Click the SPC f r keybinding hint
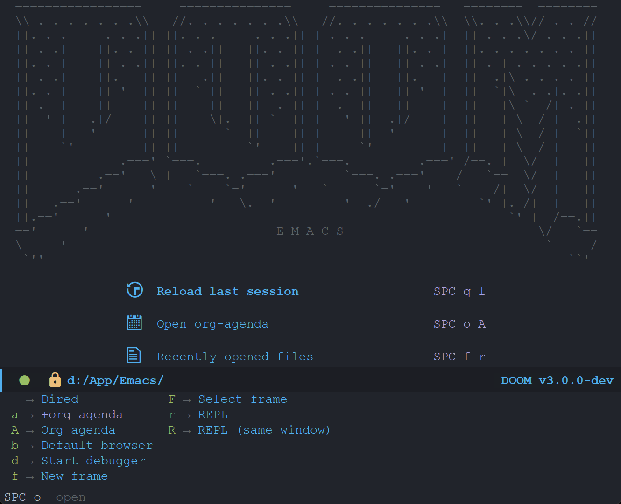The width and height of the screenshot is (621, 504). click(x=459, y=357)
